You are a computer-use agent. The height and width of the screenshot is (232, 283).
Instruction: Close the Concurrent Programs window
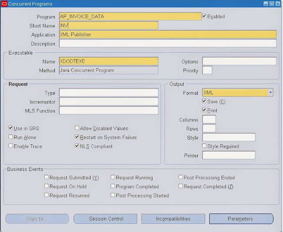point(278,4)
